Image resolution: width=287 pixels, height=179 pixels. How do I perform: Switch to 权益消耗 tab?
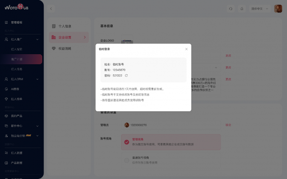click(x=65, y=48)
